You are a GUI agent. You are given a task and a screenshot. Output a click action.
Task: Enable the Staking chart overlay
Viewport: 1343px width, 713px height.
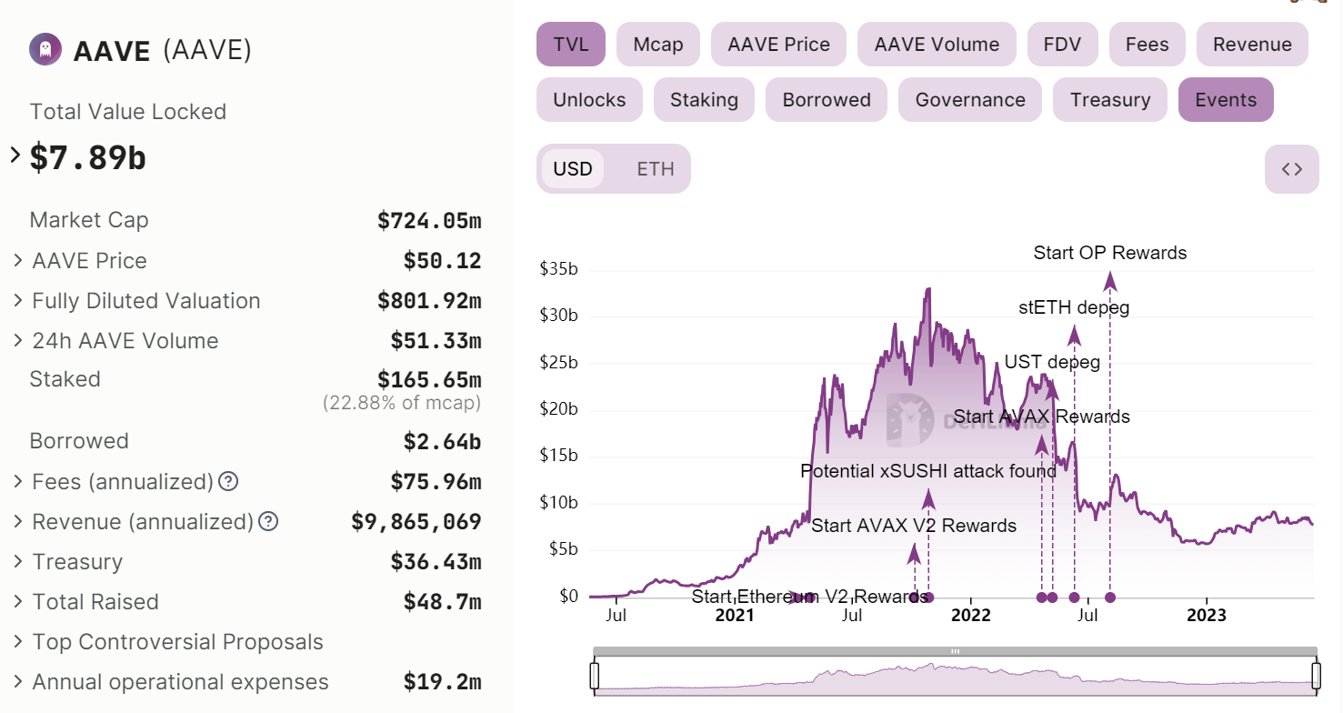704,99
